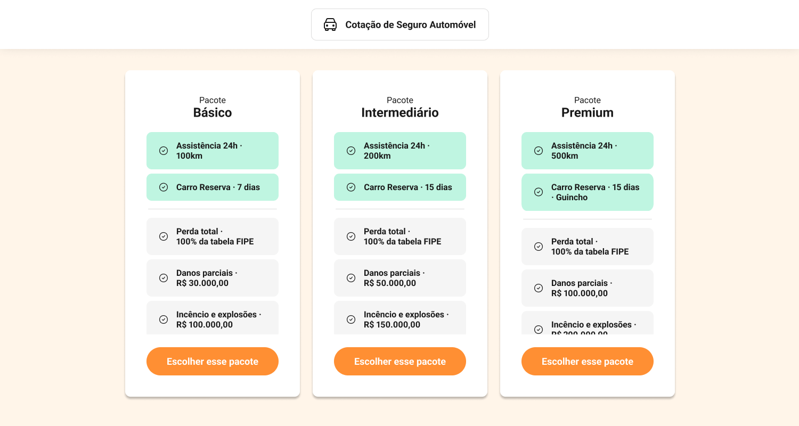Click the checkmark beside Carro Reserva 7 dias

[164, 187]
